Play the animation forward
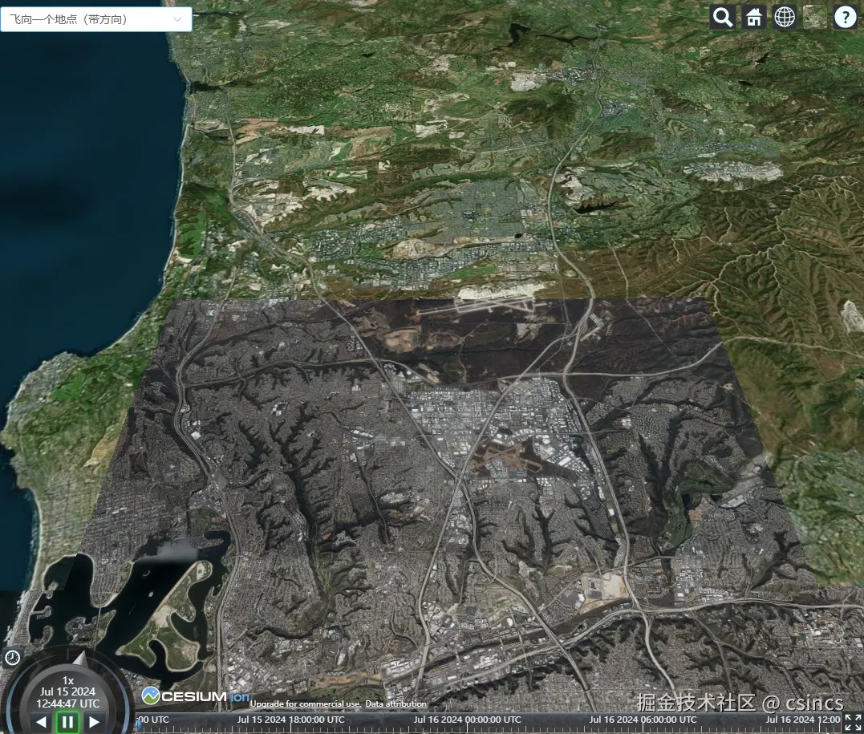The image size is (864, 734). click(x=94, y=722)
